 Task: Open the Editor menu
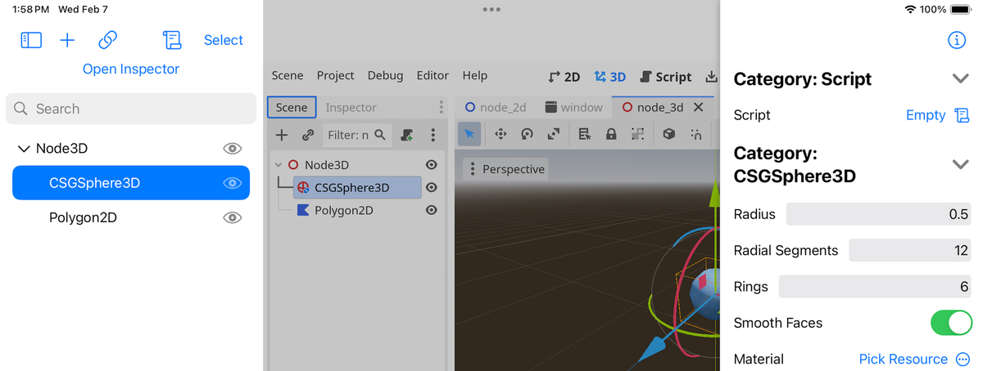(x=433, y=75)
